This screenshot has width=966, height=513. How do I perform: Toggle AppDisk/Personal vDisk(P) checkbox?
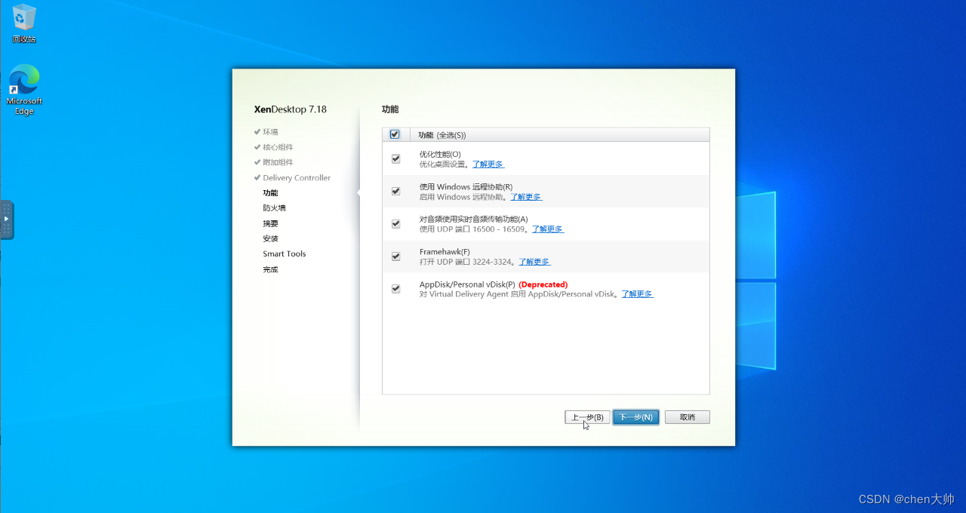click(395, 288)
